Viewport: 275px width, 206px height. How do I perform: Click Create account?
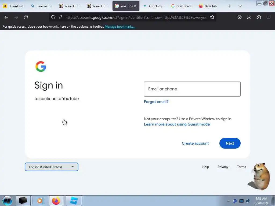point(195,143)
